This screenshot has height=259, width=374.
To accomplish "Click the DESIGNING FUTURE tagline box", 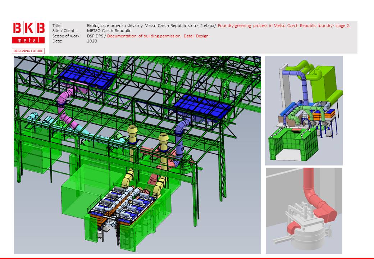I will 28,51.
